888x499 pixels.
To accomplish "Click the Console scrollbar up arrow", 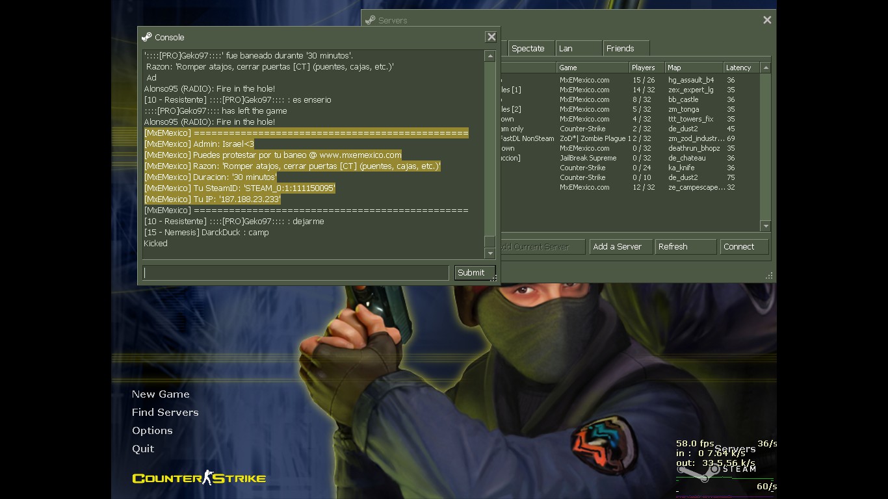I will tap(490, 57).
